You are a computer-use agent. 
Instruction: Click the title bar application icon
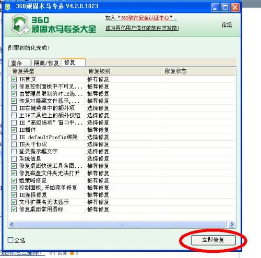[7, 7]
